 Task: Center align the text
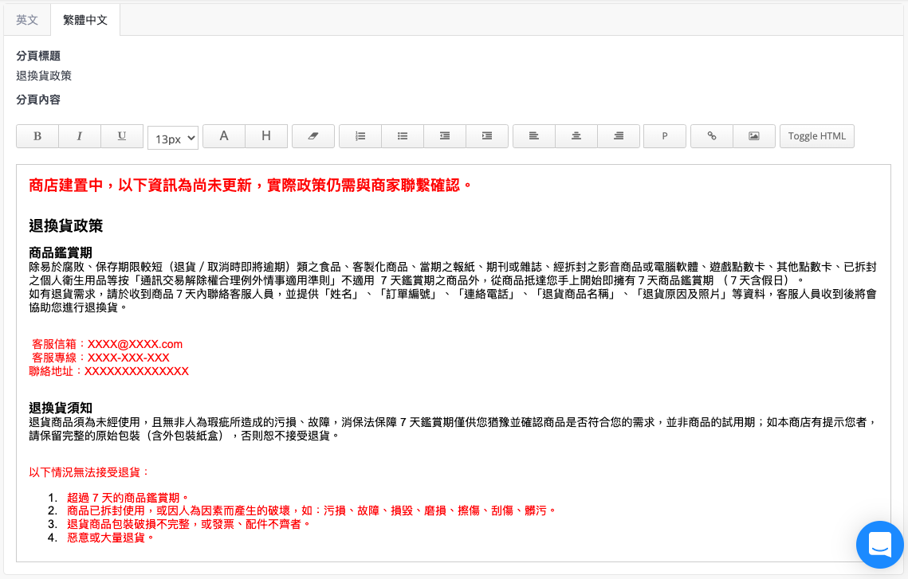click(576, 136)
